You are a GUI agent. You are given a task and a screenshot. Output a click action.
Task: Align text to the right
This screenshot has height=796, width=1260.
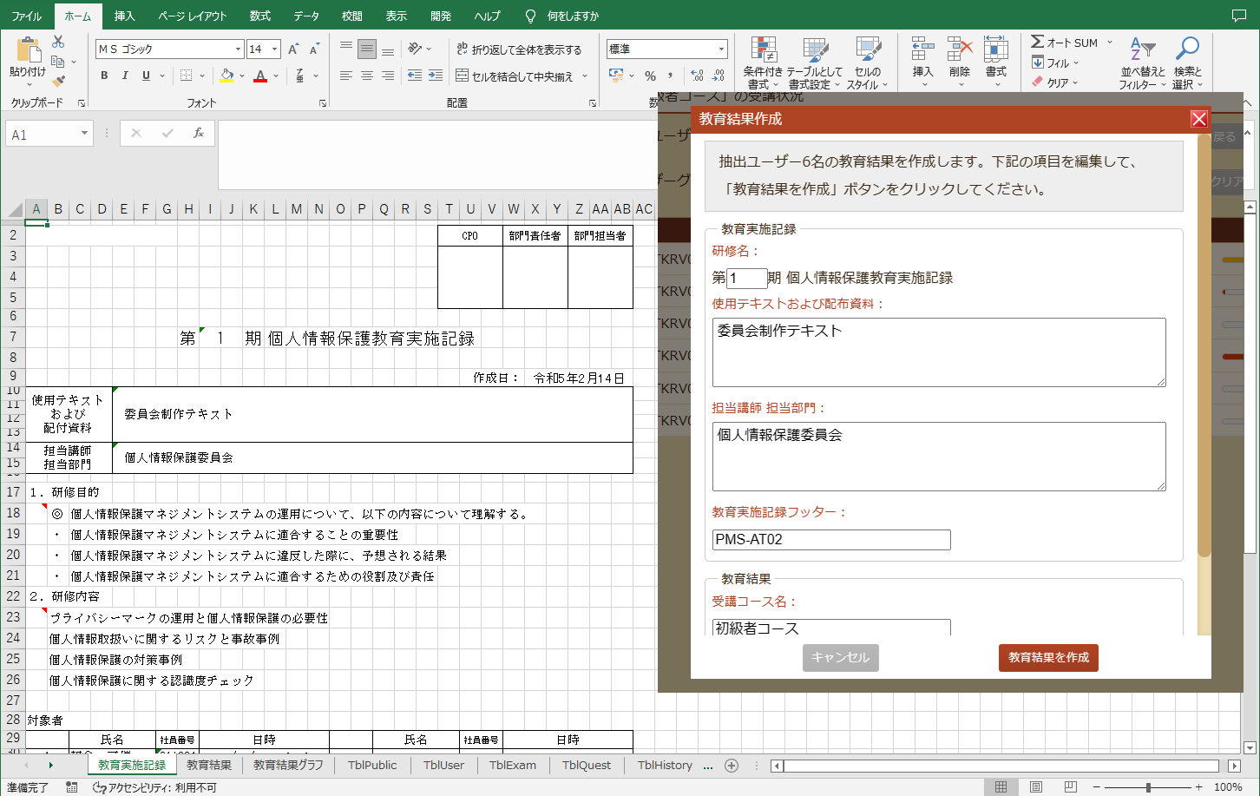pos(388,76)
